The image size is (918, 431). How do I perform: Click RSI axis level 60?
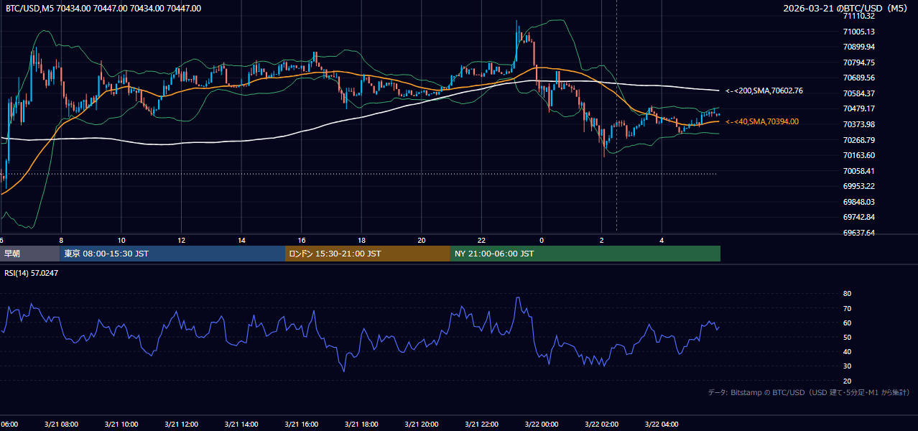tap(847, 323)
